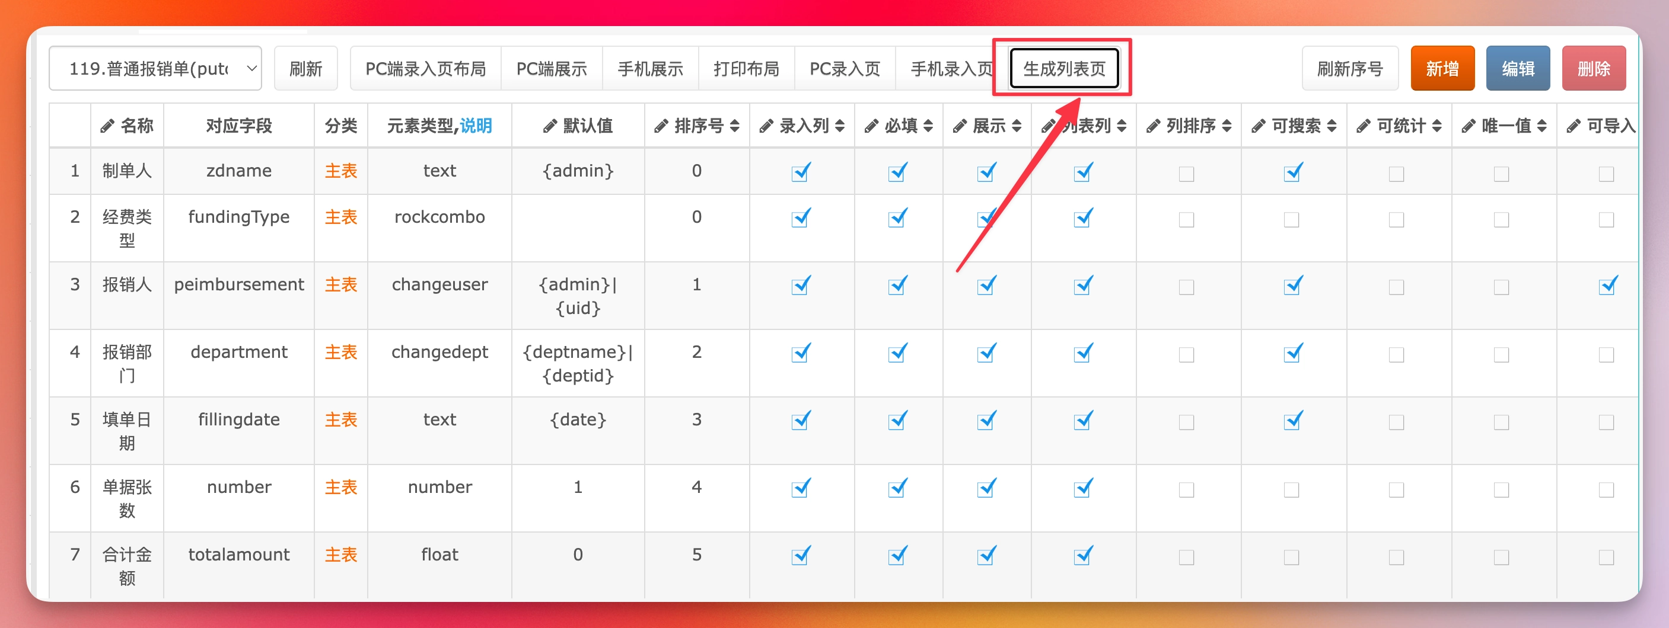Select the rockcombo element type cell
The height and width of the screenshot is (628, 1669).
[440, 229]
